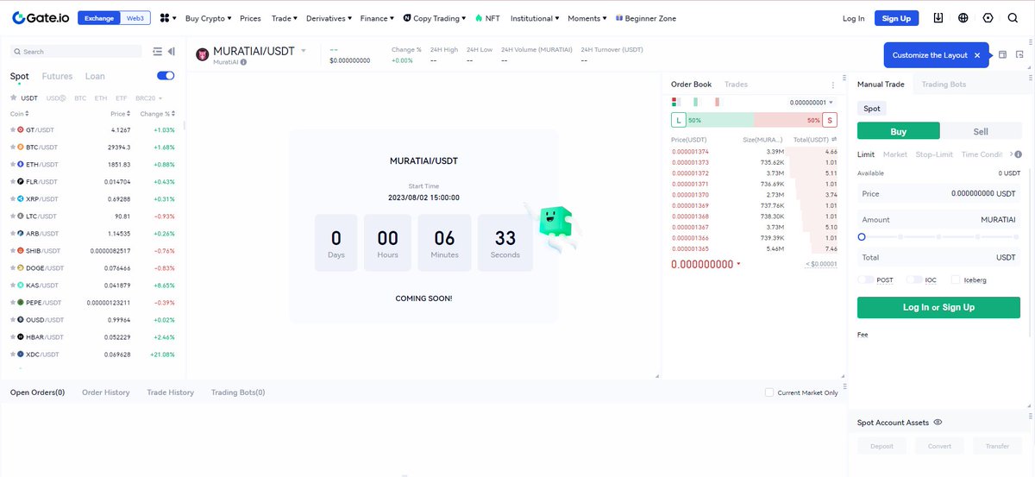Show both bids and asks order book view

674,102
